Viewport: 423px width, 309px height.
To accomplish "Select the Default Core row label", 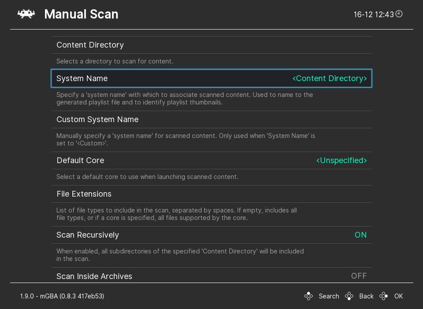I will point(80,160).
